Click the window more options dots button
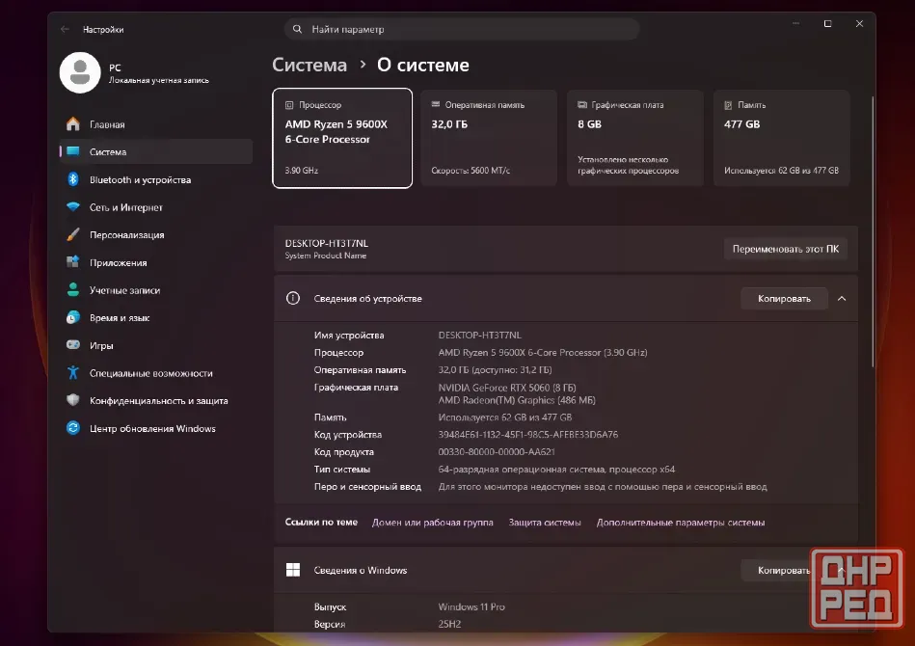The width and height of the screenshot is (915, 646). pyautogui.click(x=795, y=23)
